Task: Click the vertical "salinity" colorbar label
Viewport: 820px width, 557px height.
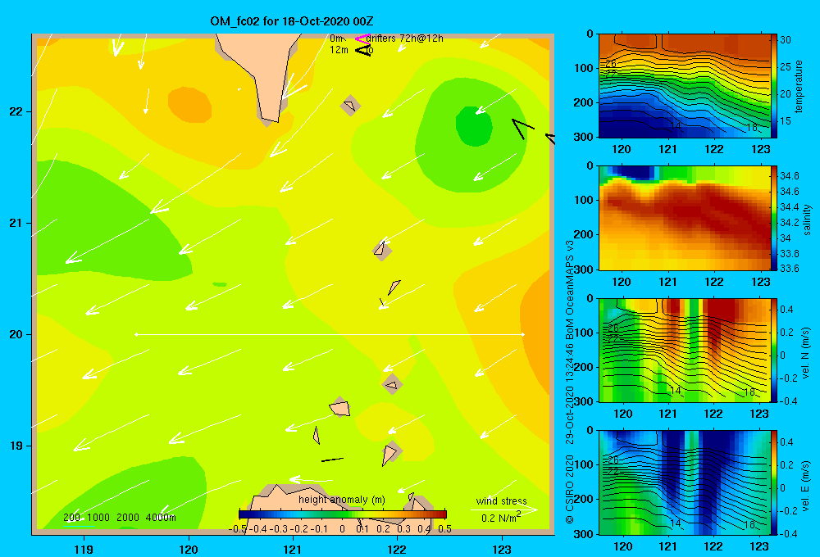Action: [807, 220]
